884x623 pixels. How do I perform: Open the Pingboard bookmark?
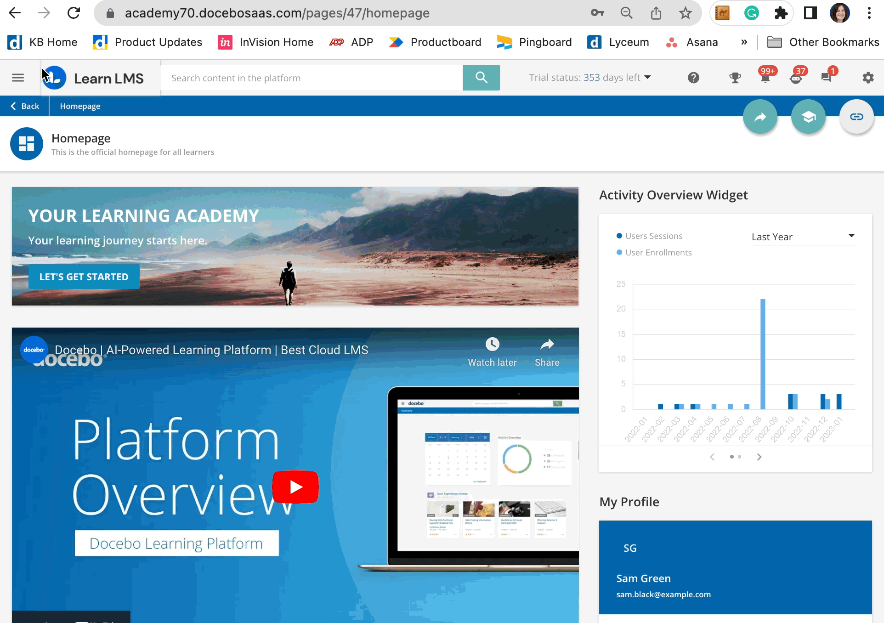click(534, 42)
